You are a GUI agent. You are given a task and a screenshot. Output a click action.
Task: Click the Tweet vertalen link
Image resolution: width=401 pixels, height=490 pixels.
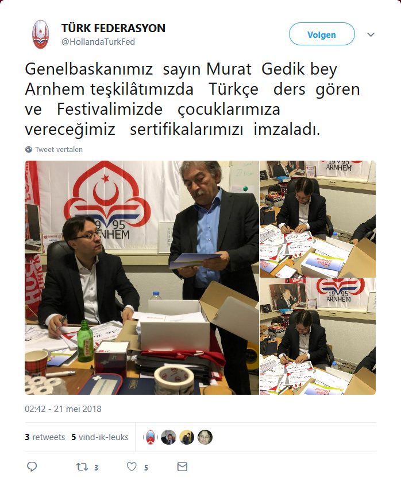pos(59,150)
